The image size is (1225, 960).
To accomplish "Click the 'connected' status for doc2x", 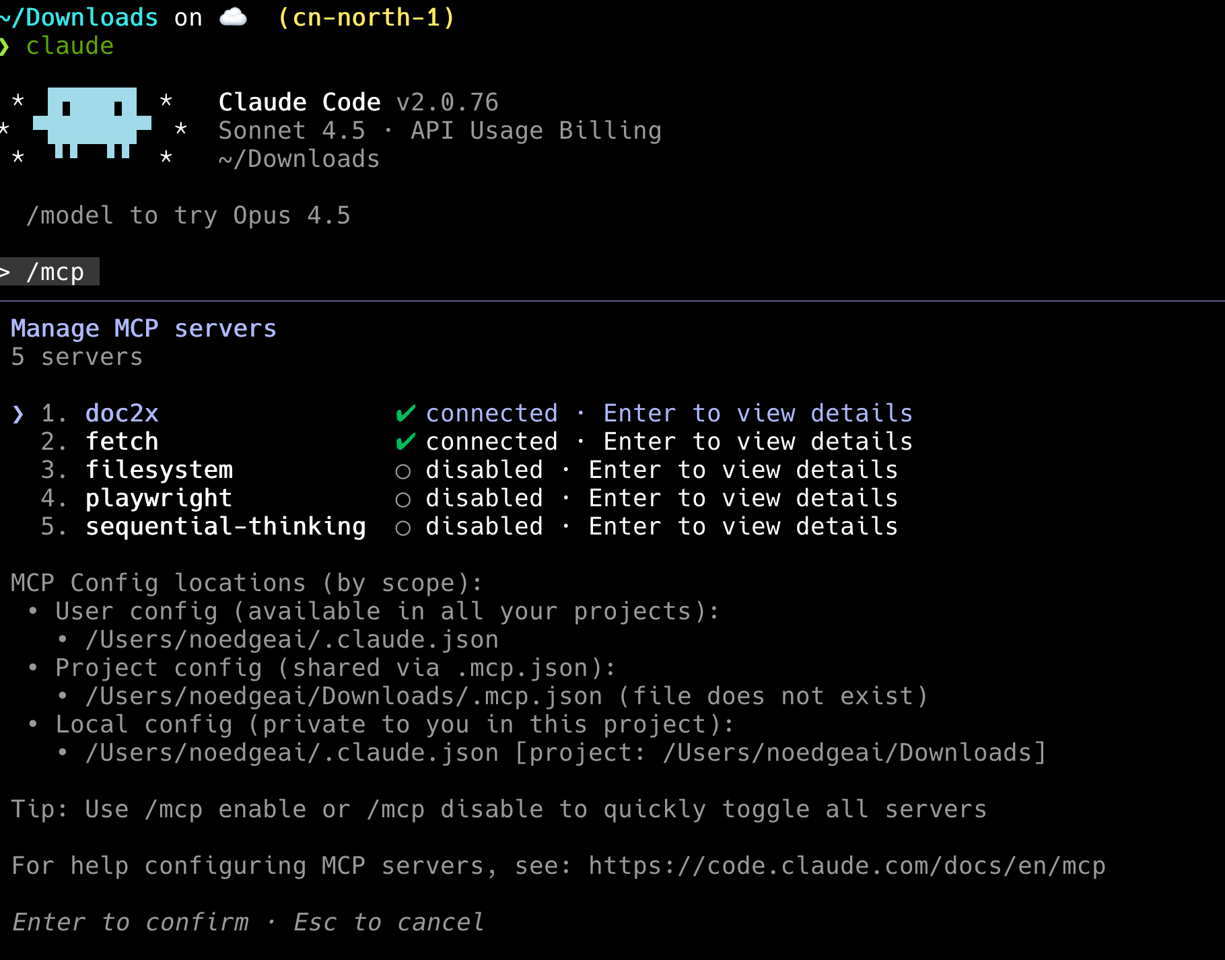I will 491,413.
